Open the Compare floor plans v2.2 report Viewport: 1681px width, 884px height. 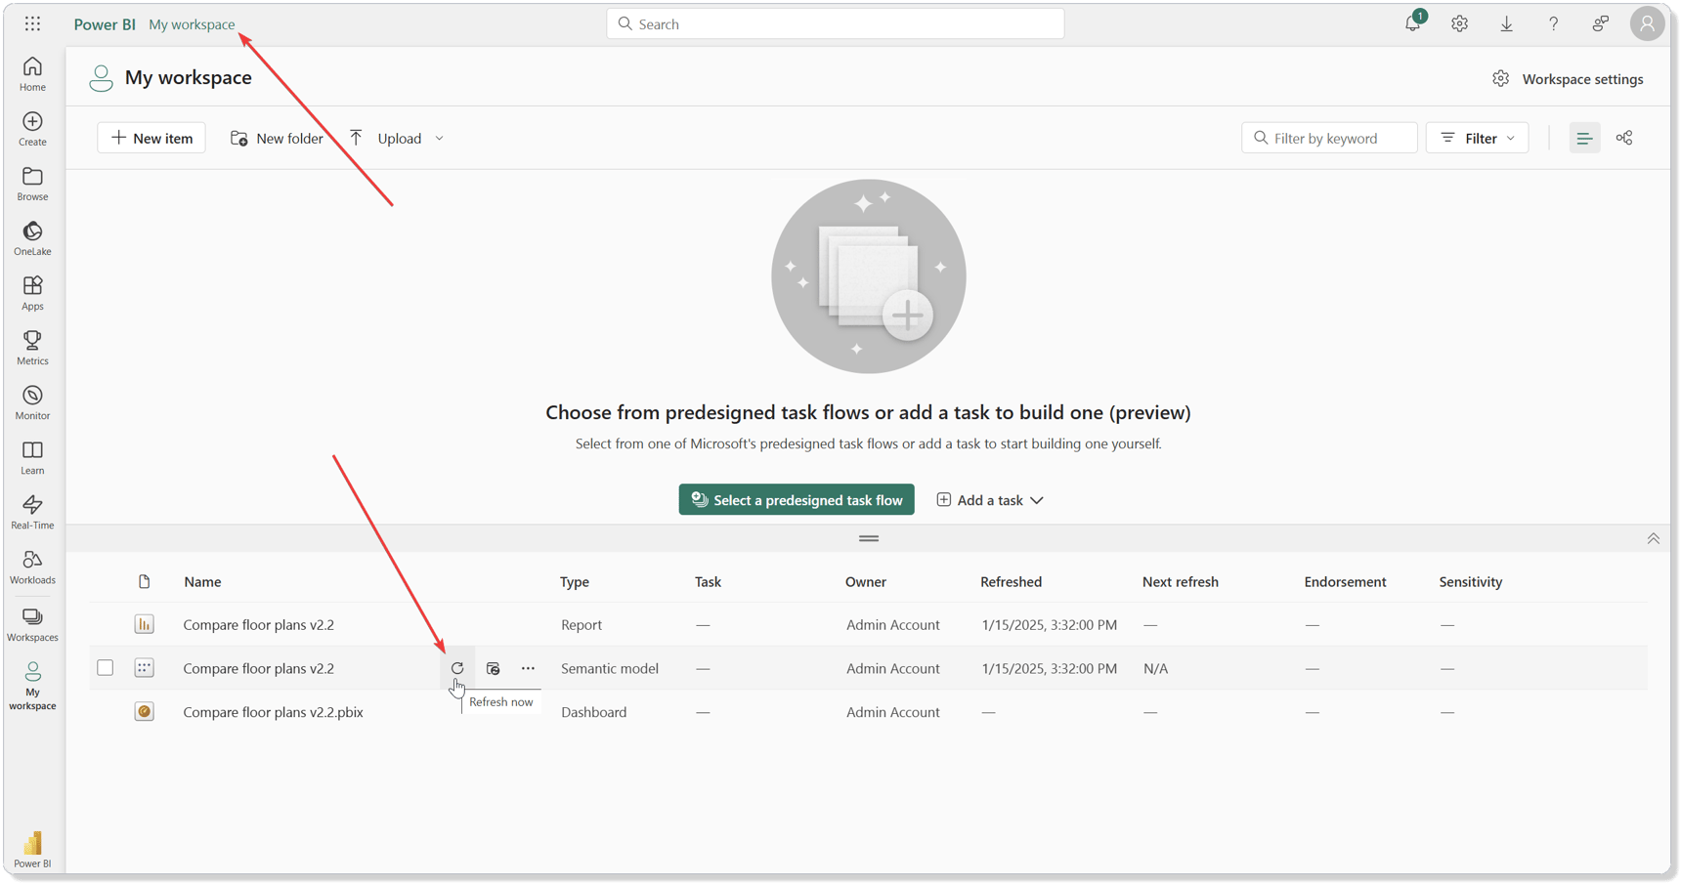point(259,624)
